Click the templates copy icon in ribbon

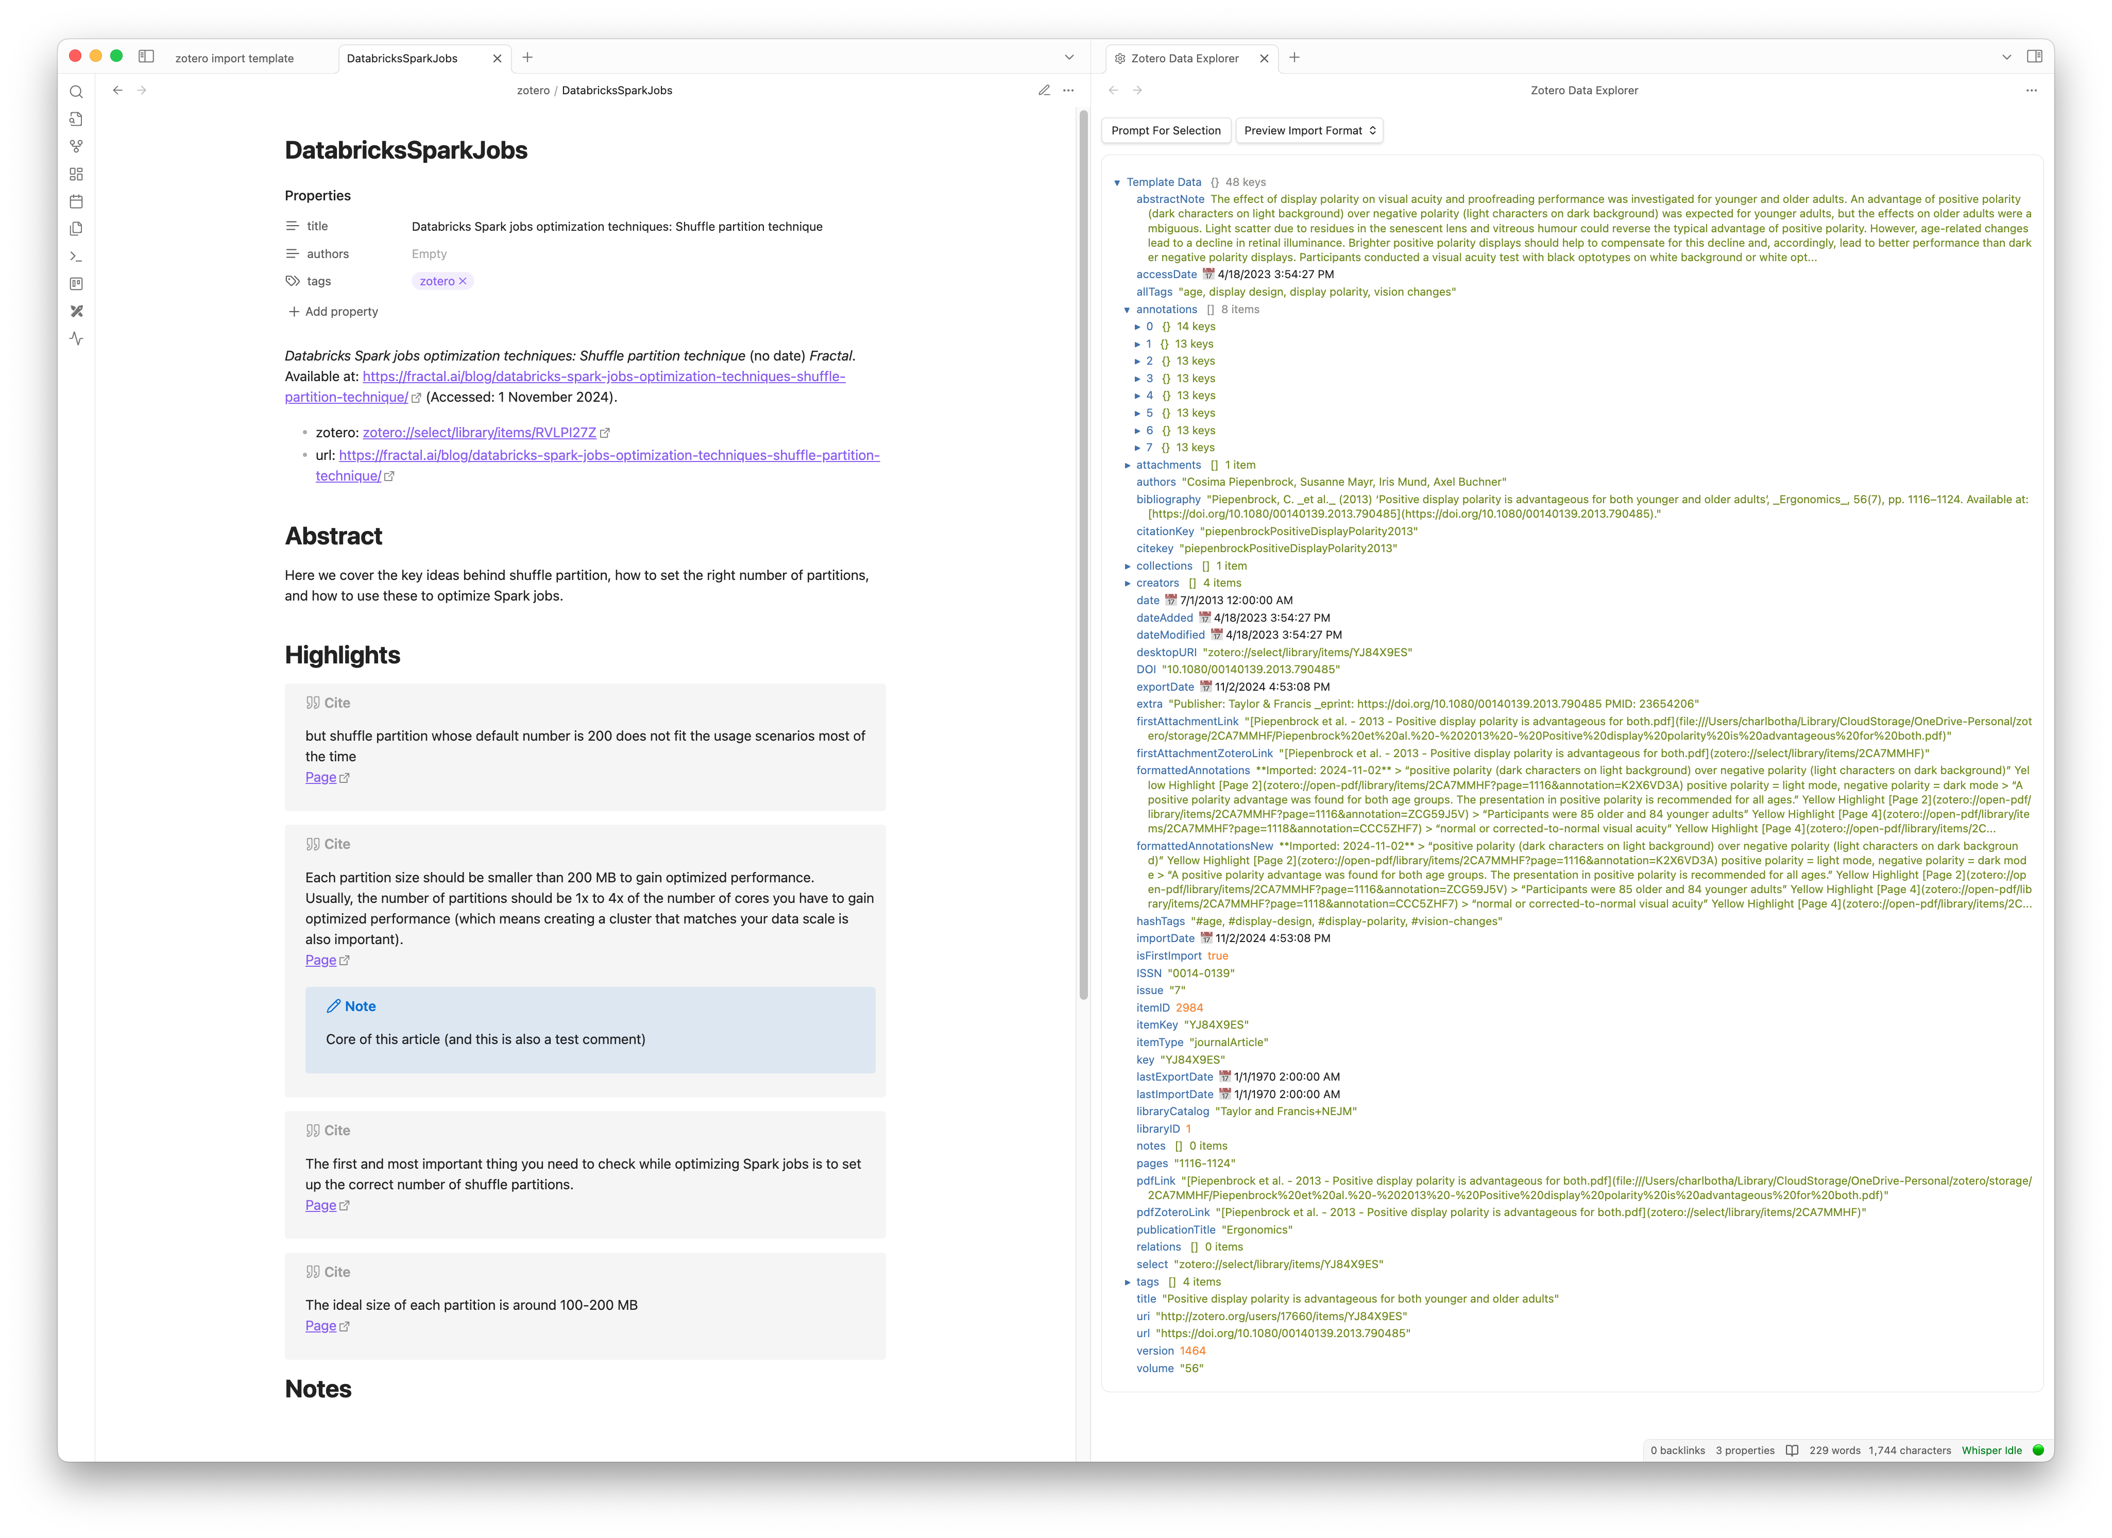76,229
